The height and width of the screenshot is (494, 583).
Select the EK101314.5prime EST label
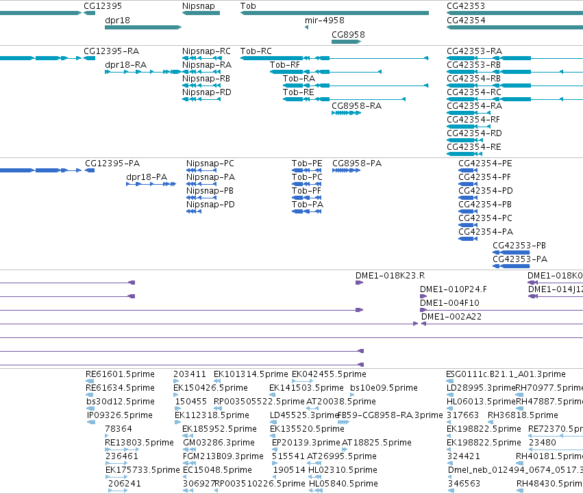coord(251,374)
